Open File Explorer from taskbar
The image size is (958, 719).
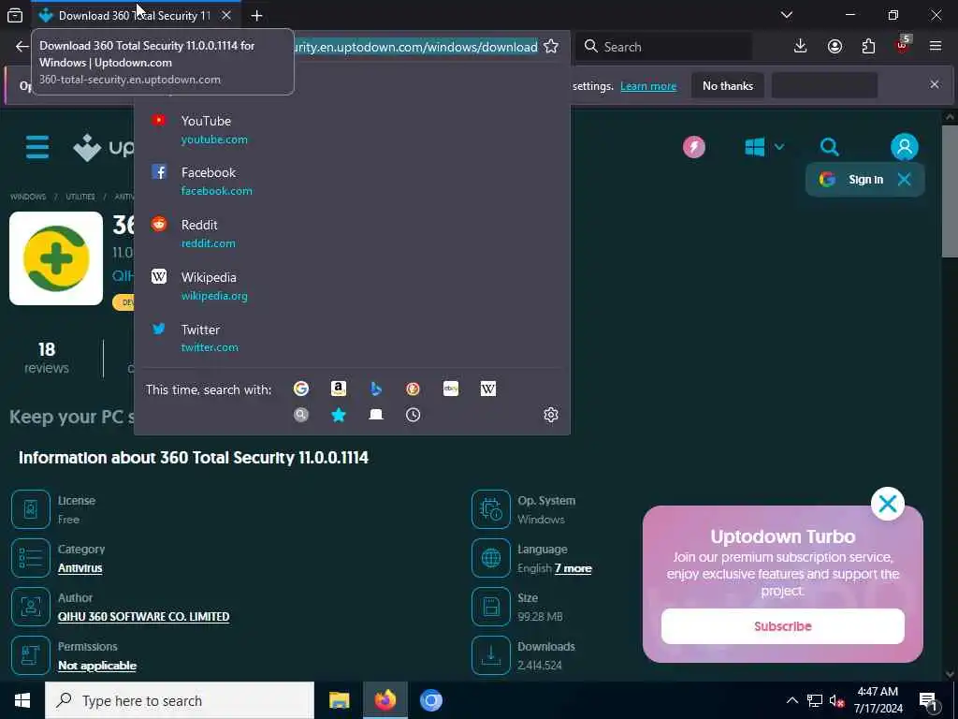point(339,700)
